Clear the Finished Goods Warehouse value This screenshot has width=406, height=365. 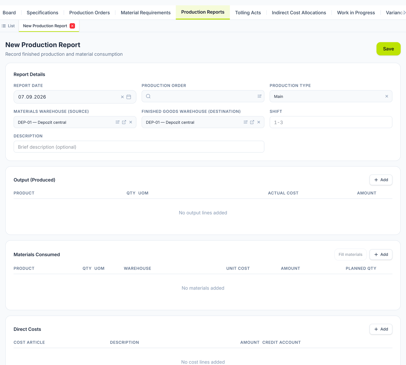click(x=259, y=122)
